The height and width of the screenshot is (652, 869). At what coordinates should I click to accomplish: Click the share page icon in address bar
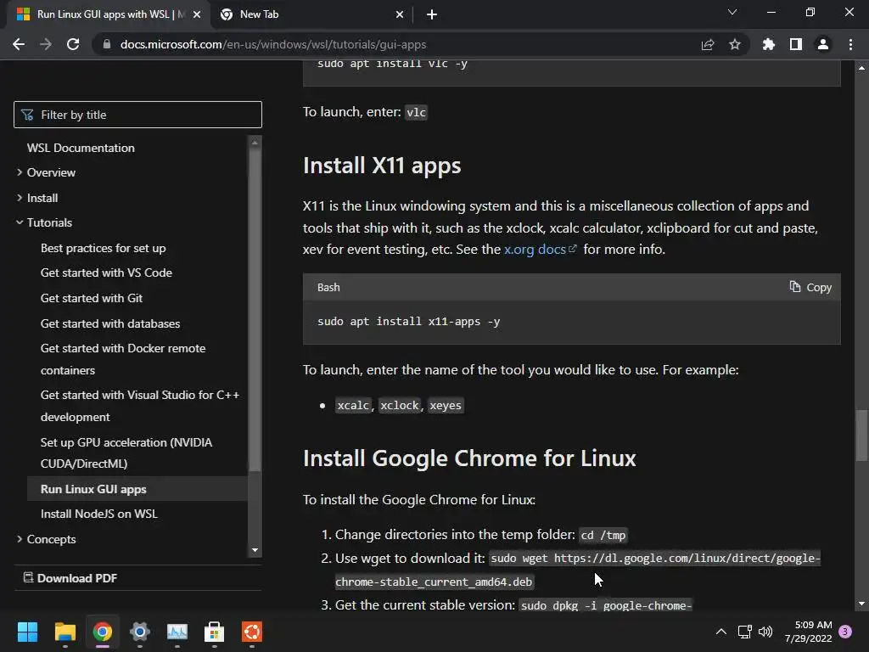(x=708, y=44)
